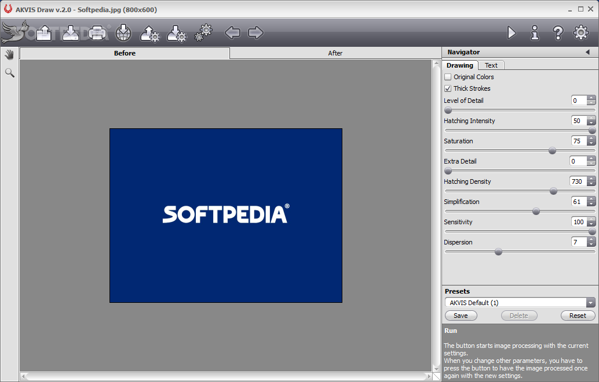Screen dimensions: 599x382
Task: Click the Reset preset button
Action: coord(578,316)
